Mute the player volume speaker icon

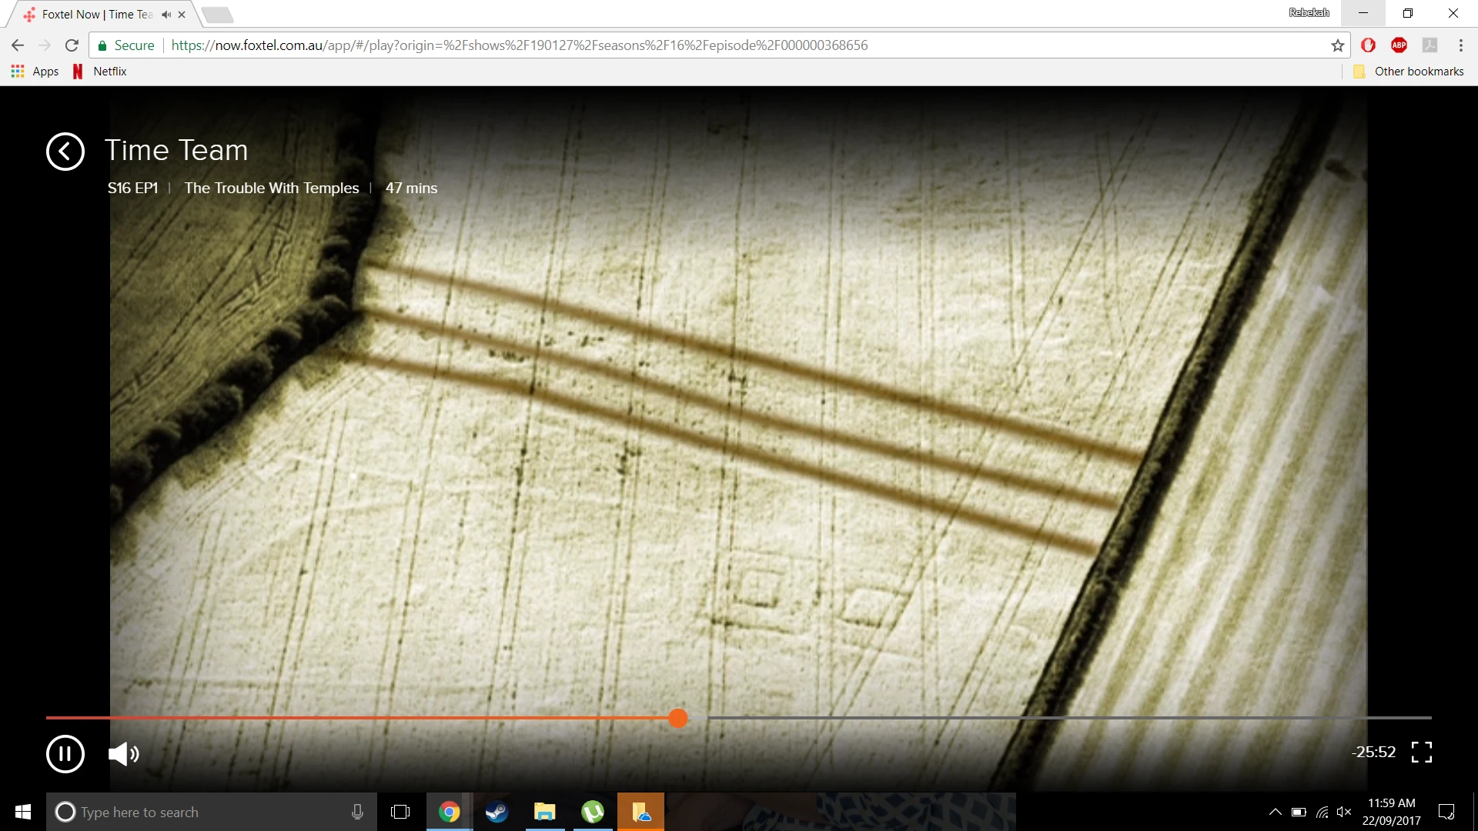click(123, 754)
